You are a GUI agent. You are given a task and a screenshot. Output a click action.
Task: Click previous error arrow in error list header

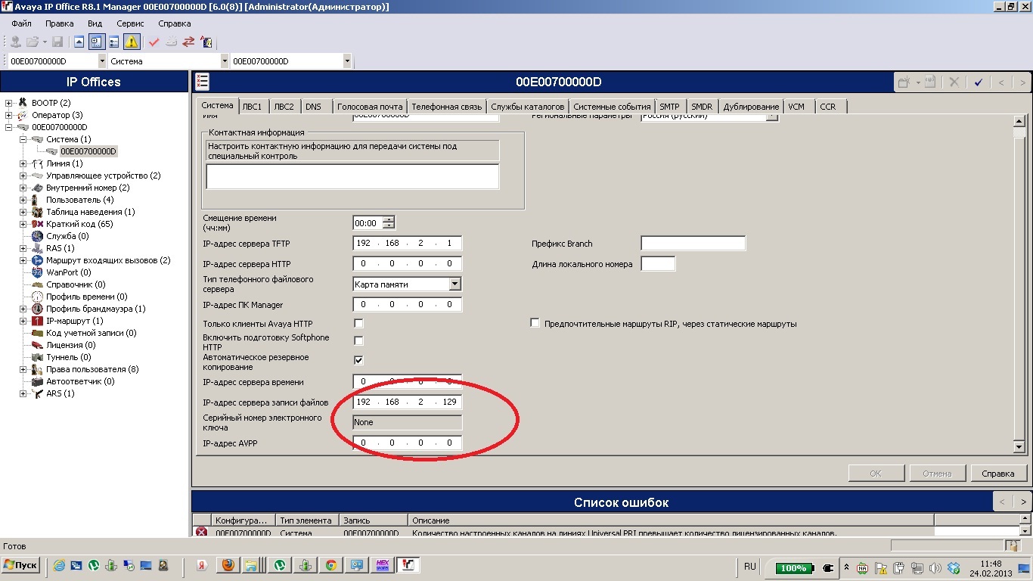(x=1001, y=502)
